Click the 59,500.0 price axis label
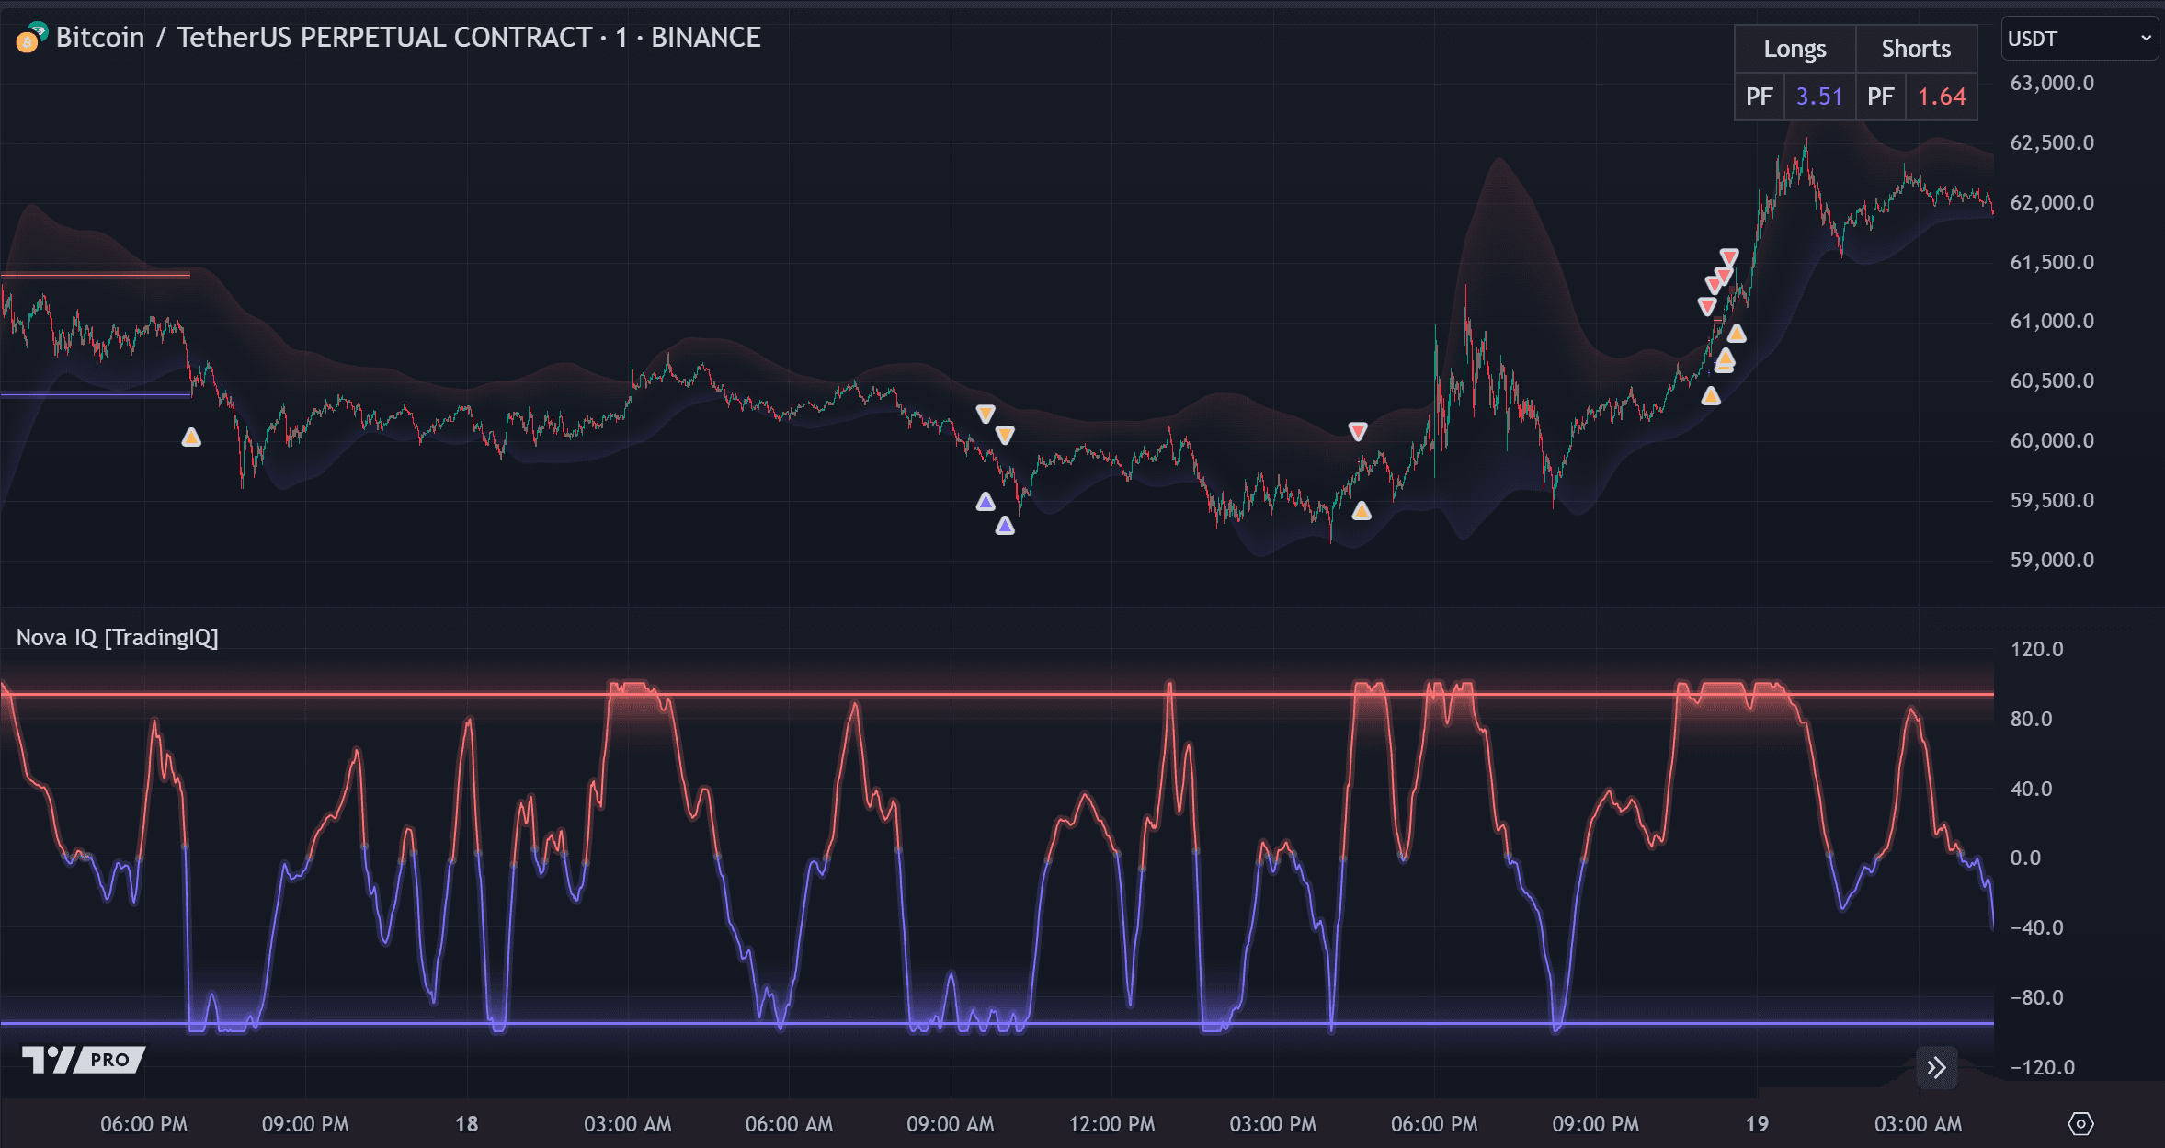The height and width of the screenshot is (1148, 2165). 2052,500
